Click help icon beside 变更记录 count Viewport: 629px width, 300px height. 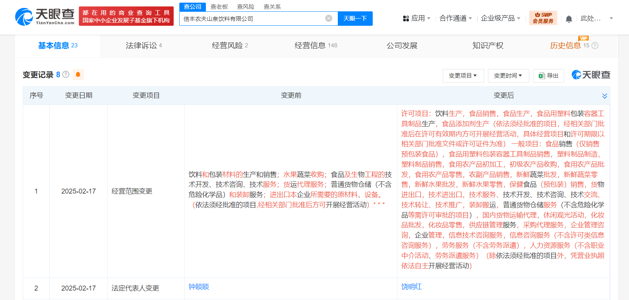point(66,75)
